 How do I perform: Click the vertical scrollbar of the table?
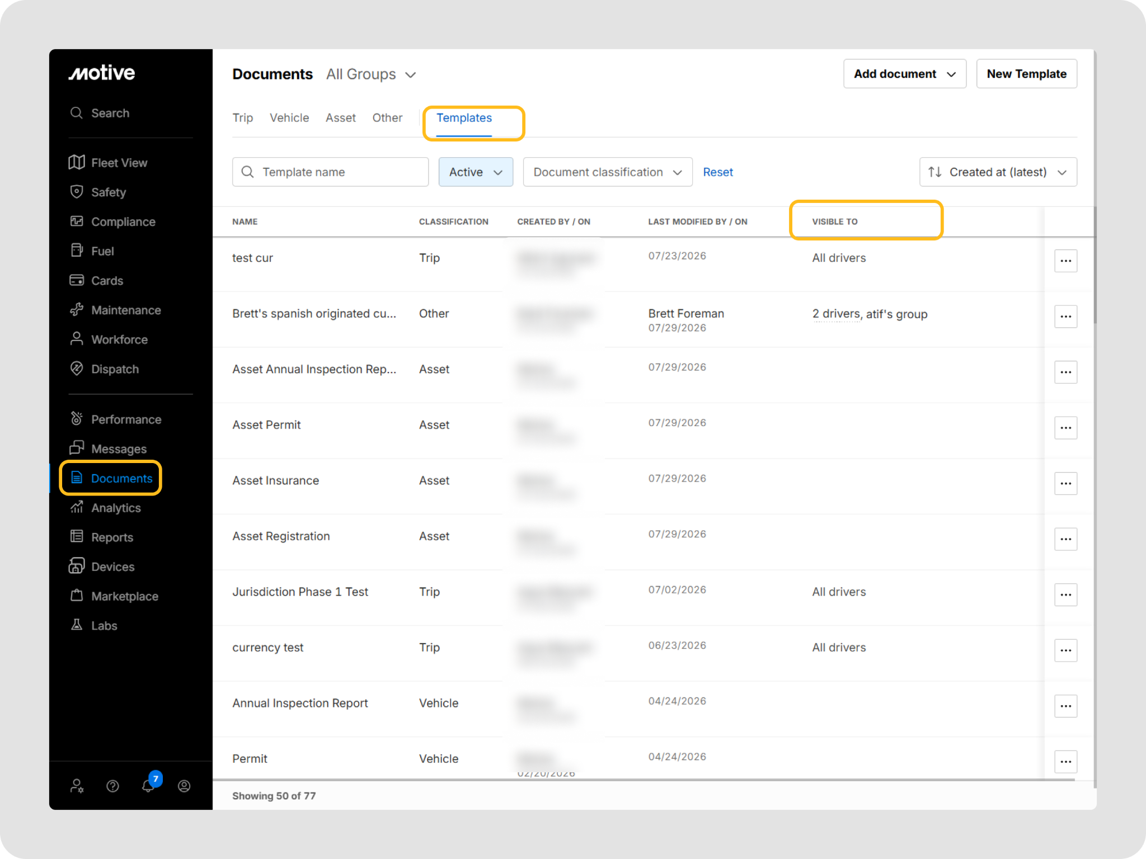coord(1095,265)
